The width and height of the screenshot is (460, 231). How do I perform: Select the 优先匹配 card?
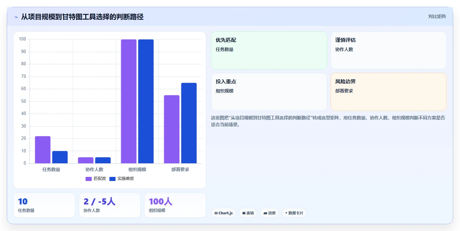coord(269,50)
